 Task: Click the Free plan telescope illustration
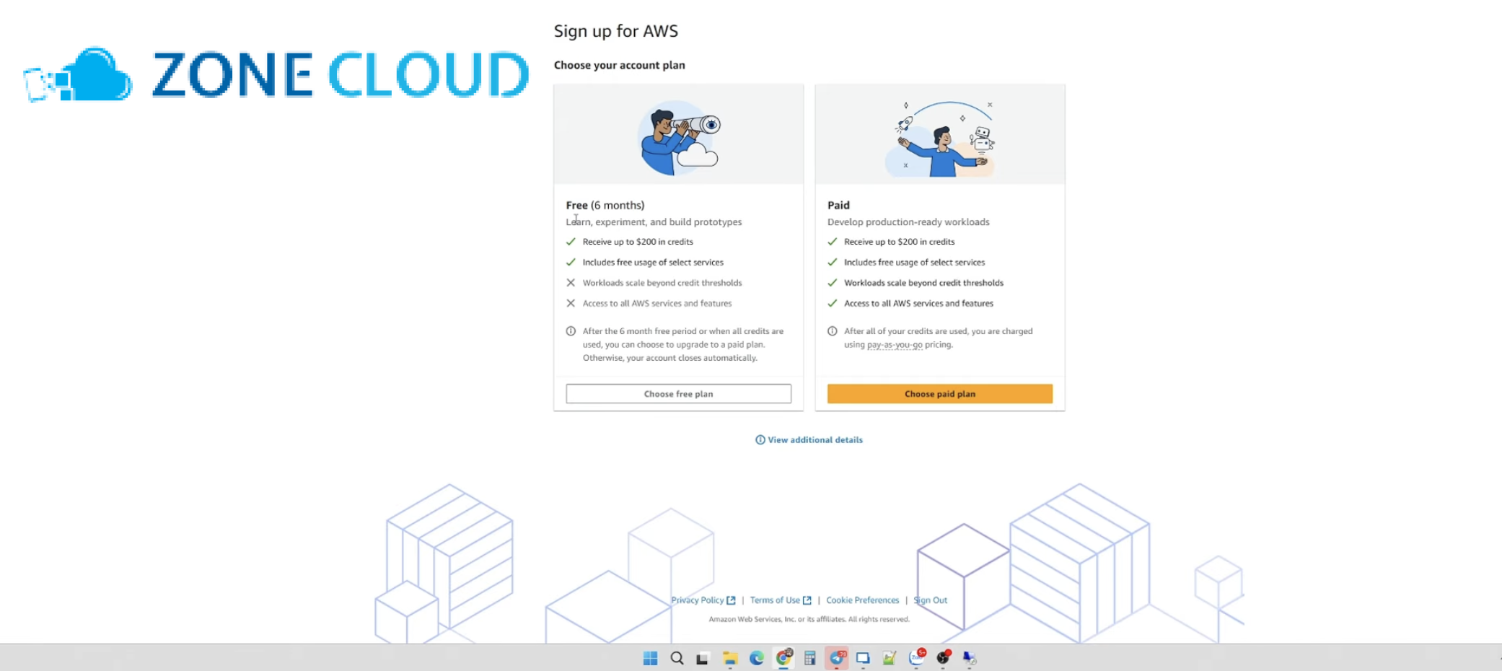pos(679,138)
